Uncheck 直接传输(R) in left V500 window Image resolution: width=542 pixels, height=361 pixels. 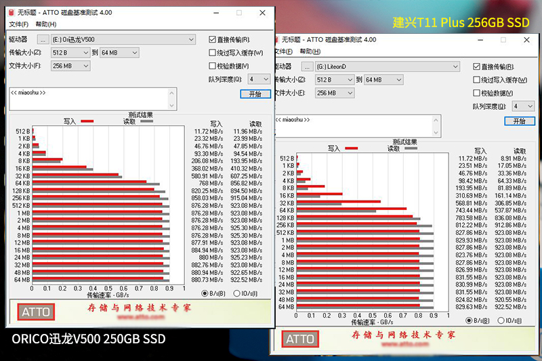(212, 39)
